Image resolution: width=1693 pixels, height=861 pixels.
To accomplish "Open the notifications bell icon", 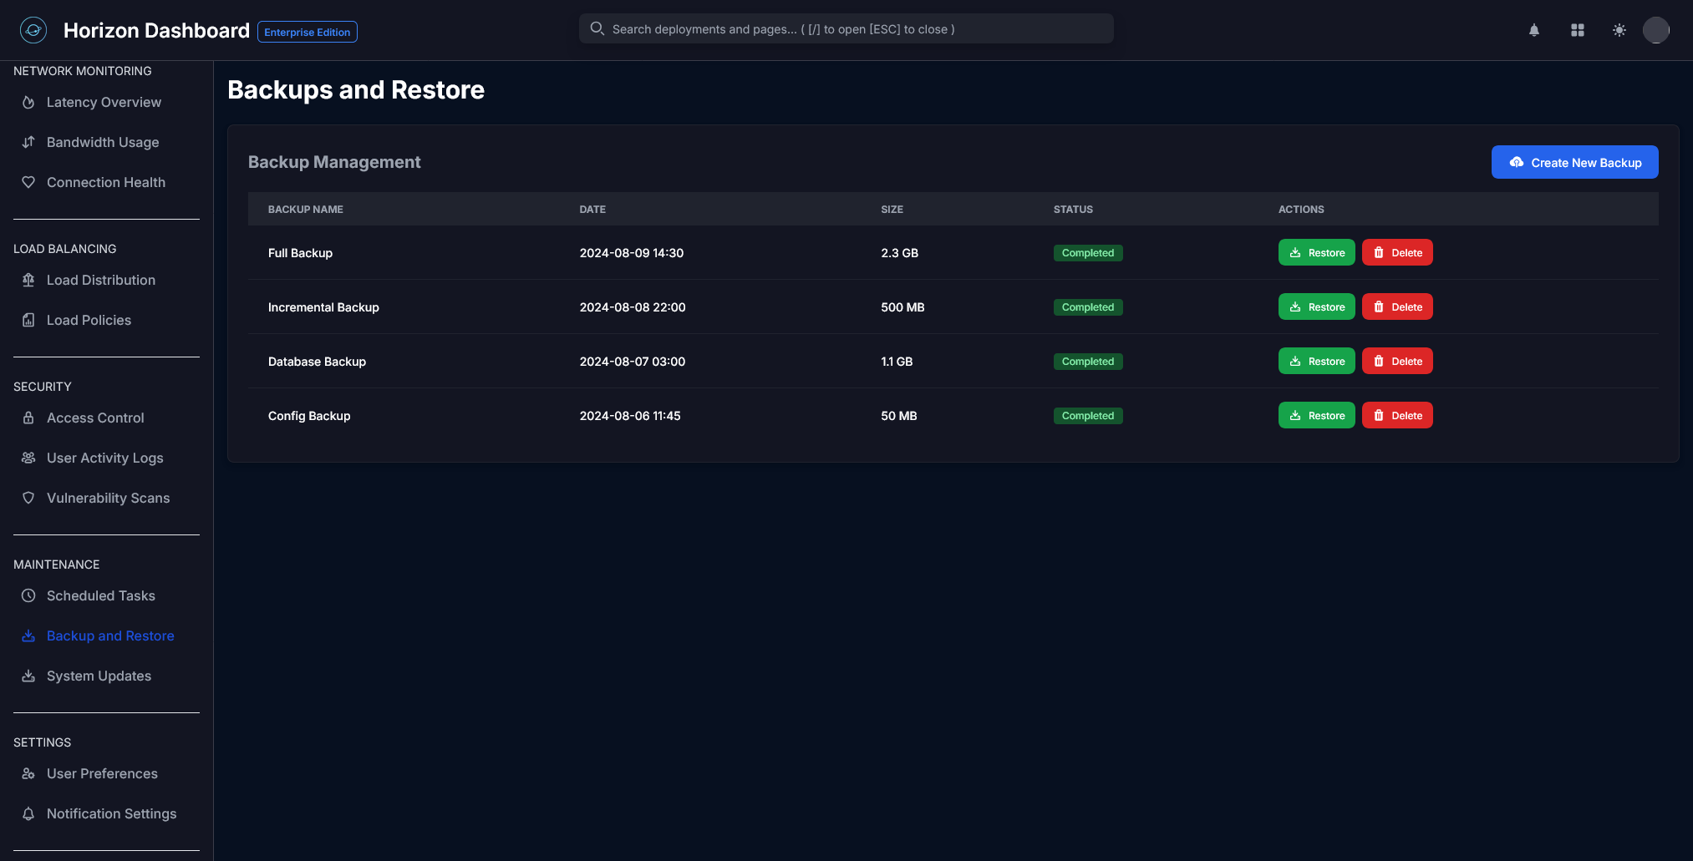I will tap(1534, 30).
